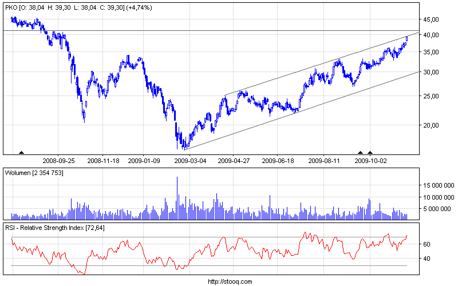Click the 2009-01-09 date label
Image resolution: width=458 pixels, height=286 pixels.
(x=144, y=161)
